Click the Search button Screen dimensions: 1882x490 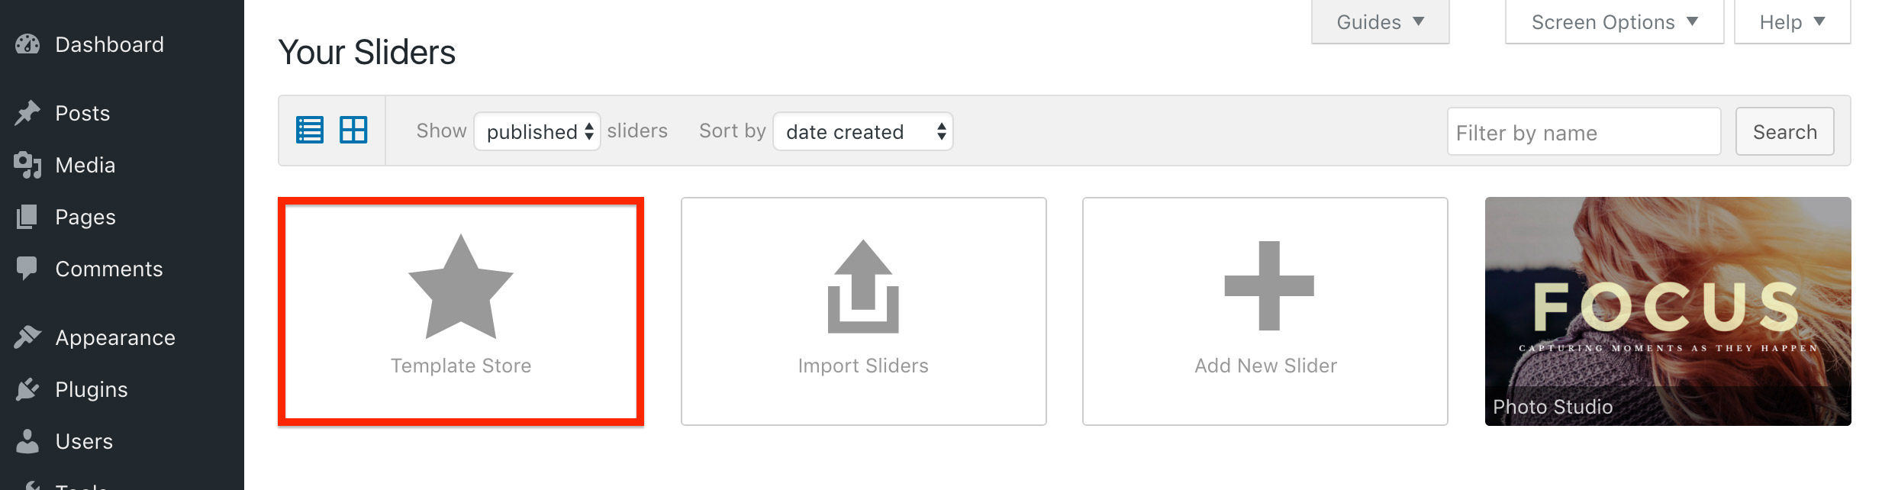(x=1784, y=131)
